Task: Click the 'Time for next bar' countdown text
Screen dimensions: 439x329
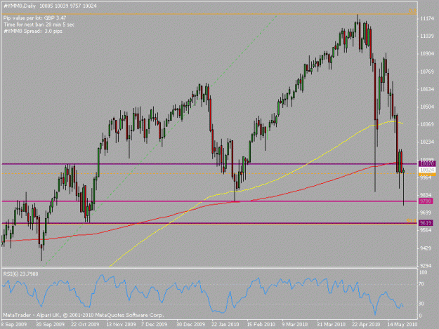Action: coord(39,25)
